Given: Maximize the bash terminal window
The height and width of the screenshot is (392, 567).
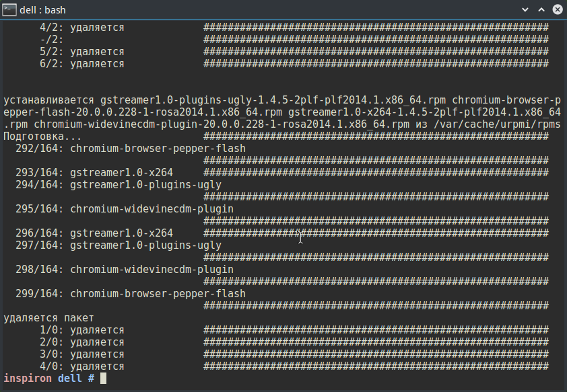Looking at the screenshot, I should (542, 9).
